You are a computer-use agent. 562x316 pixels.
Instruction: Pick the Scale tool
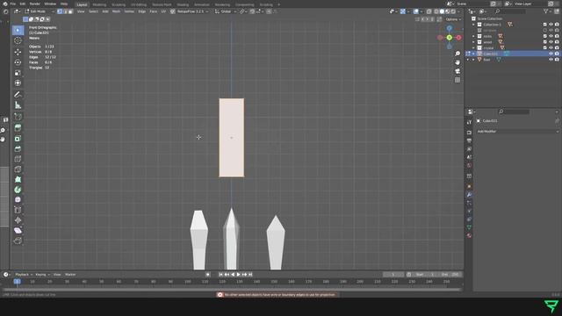(x=18, y=73)
